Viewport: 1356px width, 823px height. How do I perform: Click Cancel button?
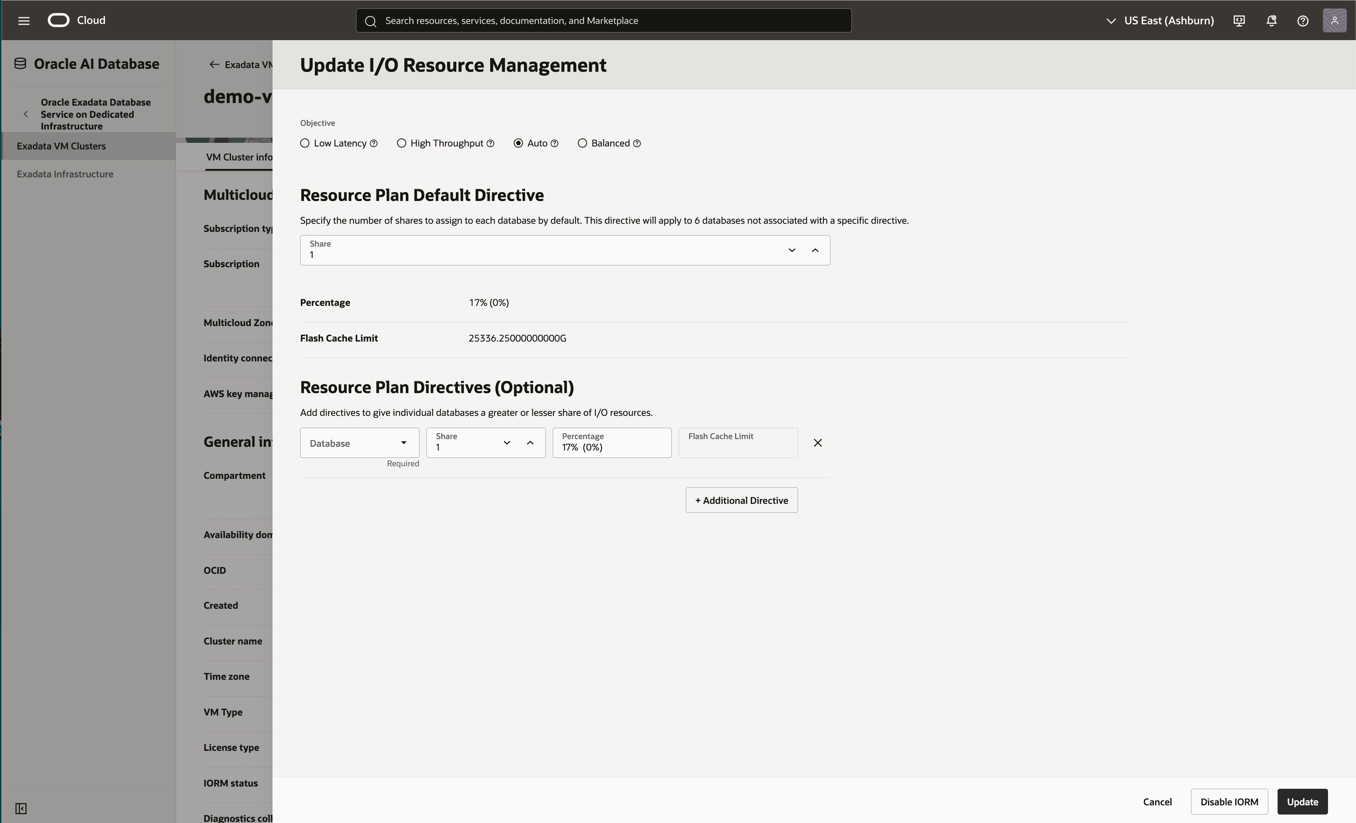click(x=1157, y=802)
